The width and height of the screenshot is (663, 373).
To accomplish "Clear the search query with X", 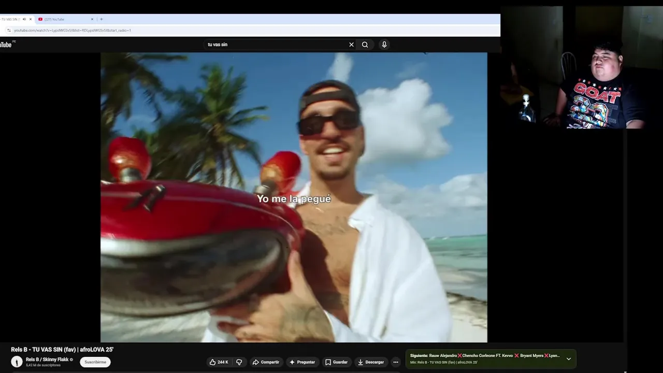I will click(x=351, y=45).
